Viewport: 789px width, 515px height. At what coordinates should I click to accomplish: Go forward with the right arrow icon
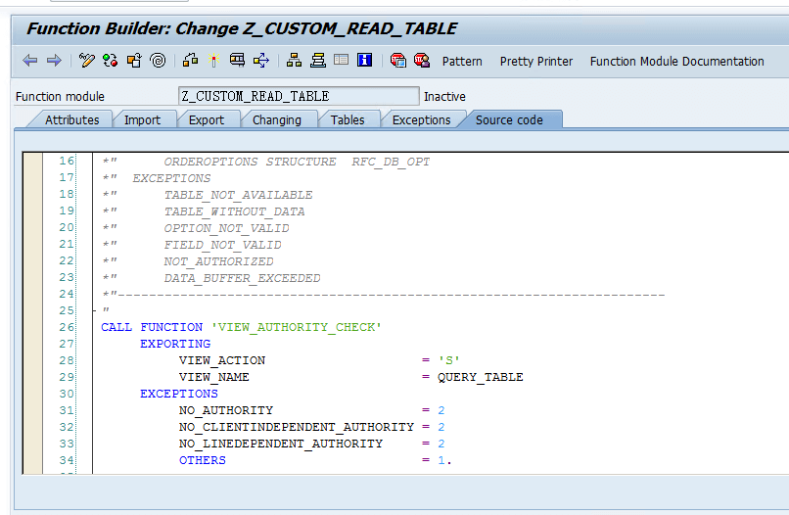pyautogui.click(x=54, y=61)
